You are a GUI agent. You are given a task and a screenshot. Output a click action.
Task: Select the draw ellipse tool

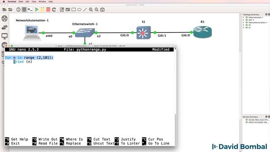click(x=79, y=9)
